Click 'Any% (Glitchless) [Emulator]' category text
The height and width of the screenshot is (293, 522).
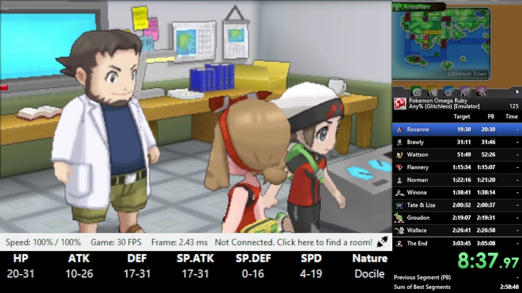(x=444, y=106)
